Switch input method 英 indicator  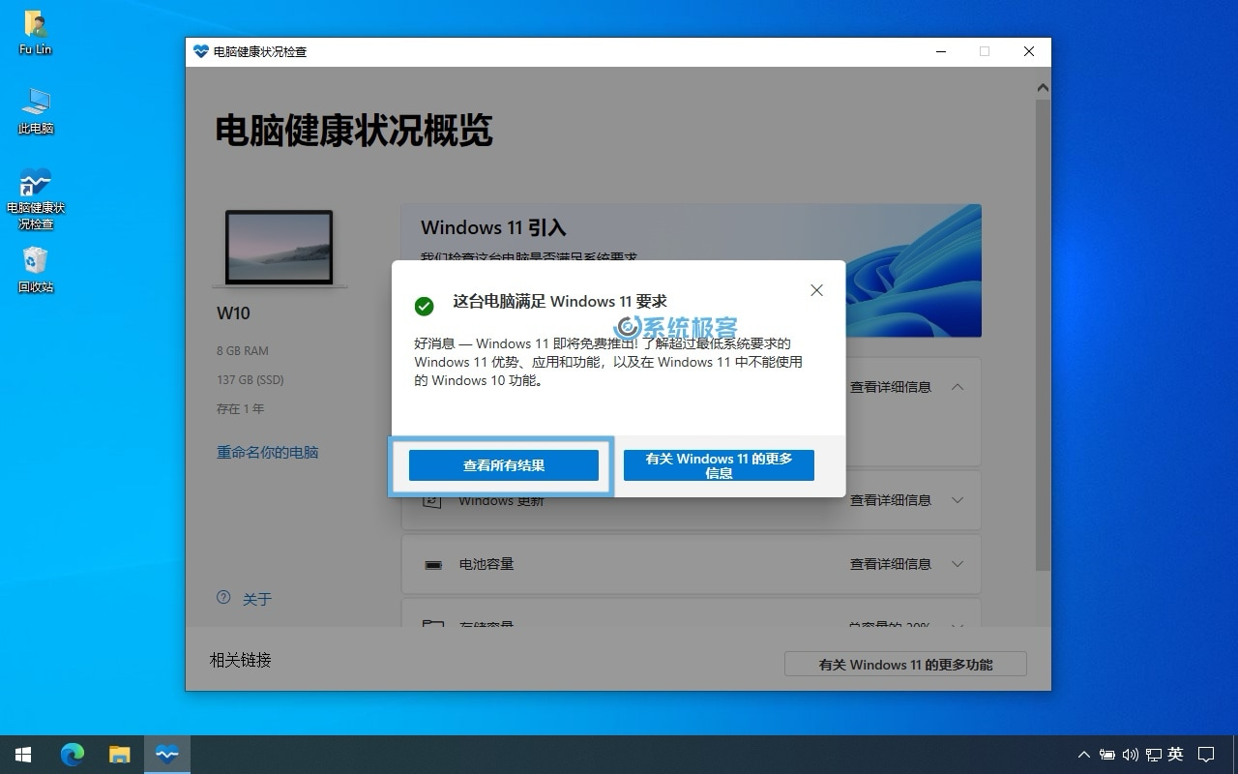tap(1175, 755)
